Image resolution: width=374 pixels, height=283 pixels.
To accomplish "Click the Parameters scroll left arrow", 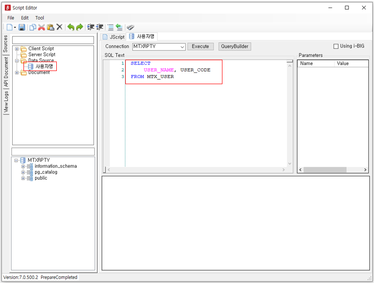I will 300,170.
